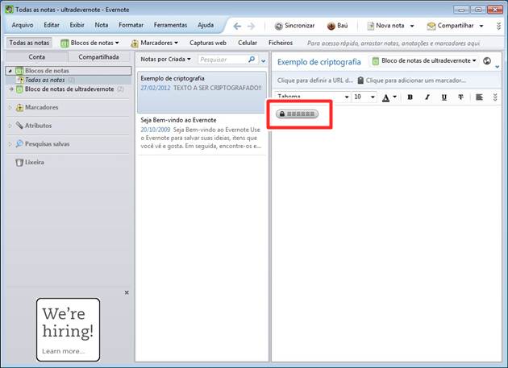Select Todas as notas in the tree
The image size is (508, 368).
coord(45,80)
